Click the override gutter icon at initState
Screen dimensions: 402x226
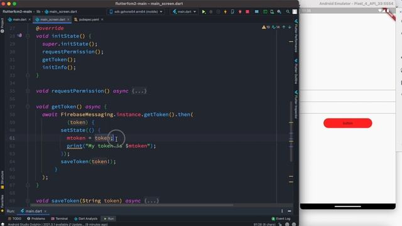click(x=19, y=36)
